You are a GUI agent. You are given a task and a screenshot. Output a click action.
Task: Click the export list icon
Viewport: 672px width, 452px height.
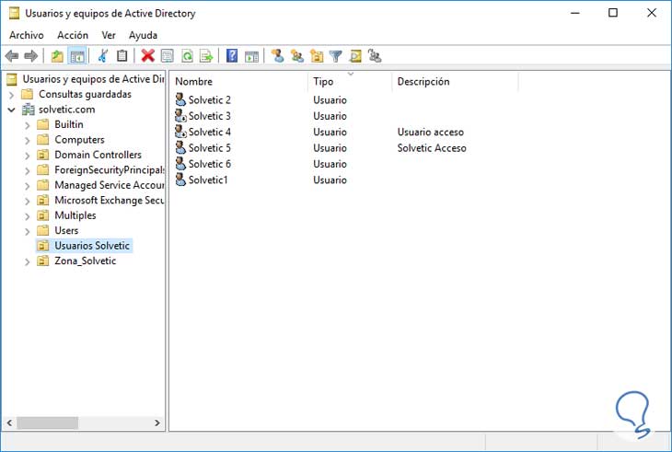tap(206, 56)
